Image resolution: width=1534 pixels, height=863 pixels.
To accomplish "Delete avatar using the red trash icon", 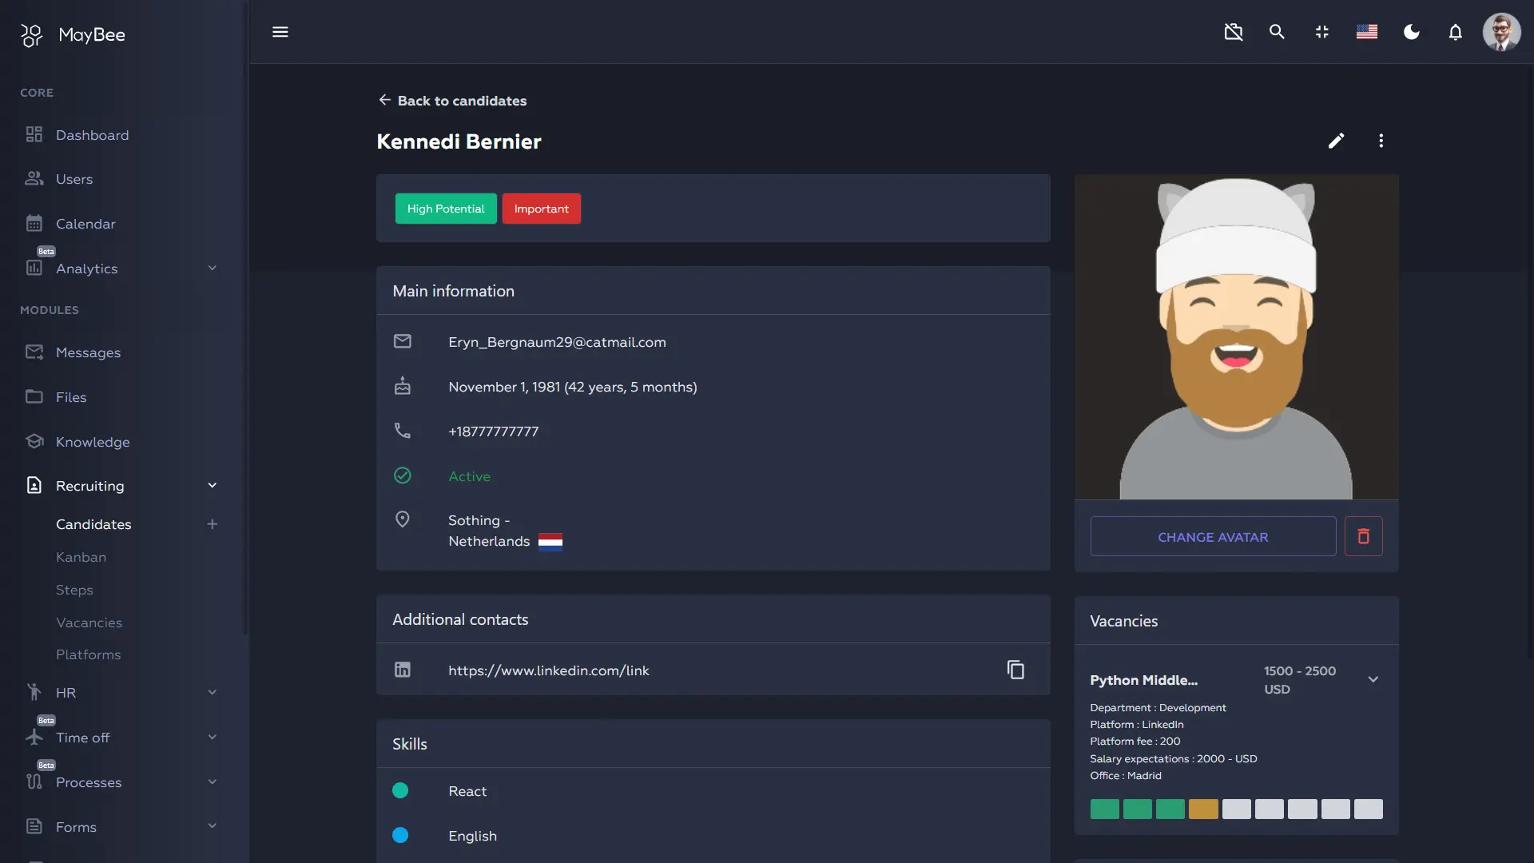I will point(1363,536).
